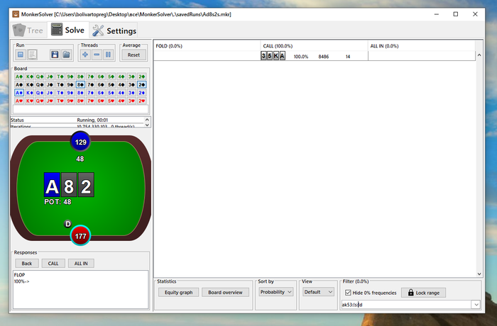This screenshot has width=497, height=326.
Task: Toggle the ace of clubs board card
Action: pyautogui.click(x=19, y=77)
